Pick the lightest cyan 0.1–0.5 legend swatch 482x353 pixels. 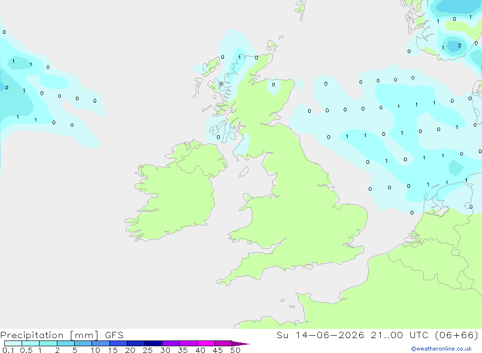pos(13,343)
